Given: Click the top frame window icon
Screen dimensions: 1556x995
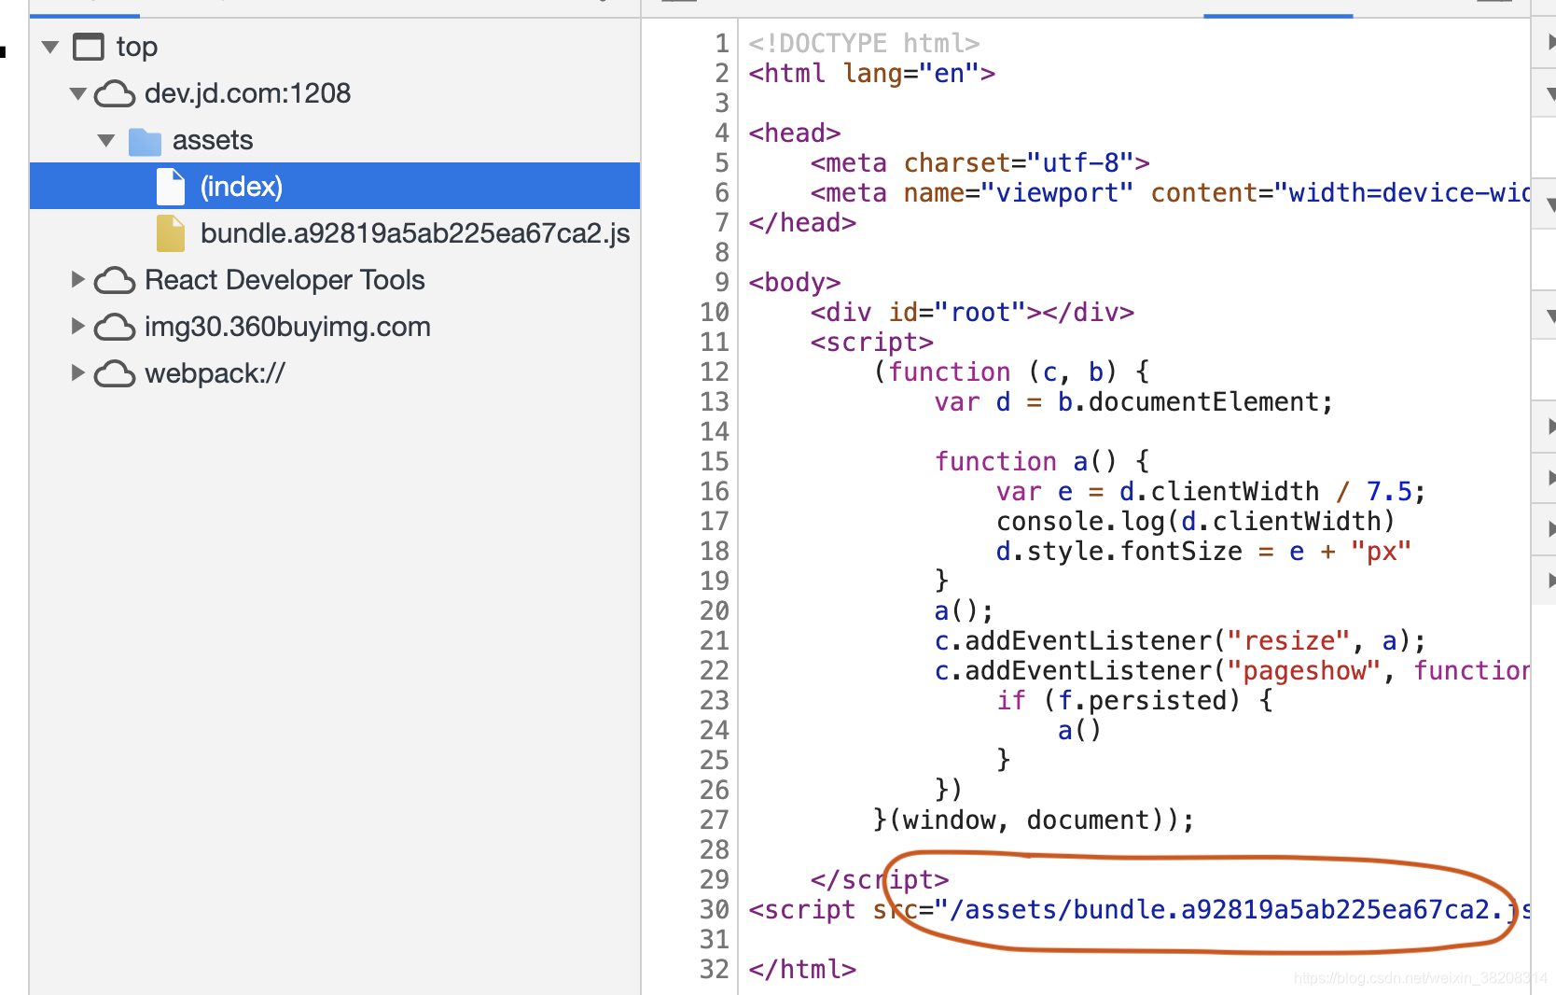Looking at the screenshot, I should pyautogui.click(x=89, y=47).
